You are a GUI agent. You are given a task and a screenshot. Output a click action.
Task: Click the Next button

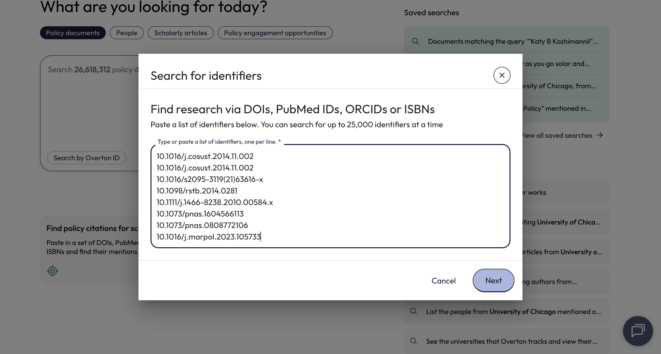point(493,280)
